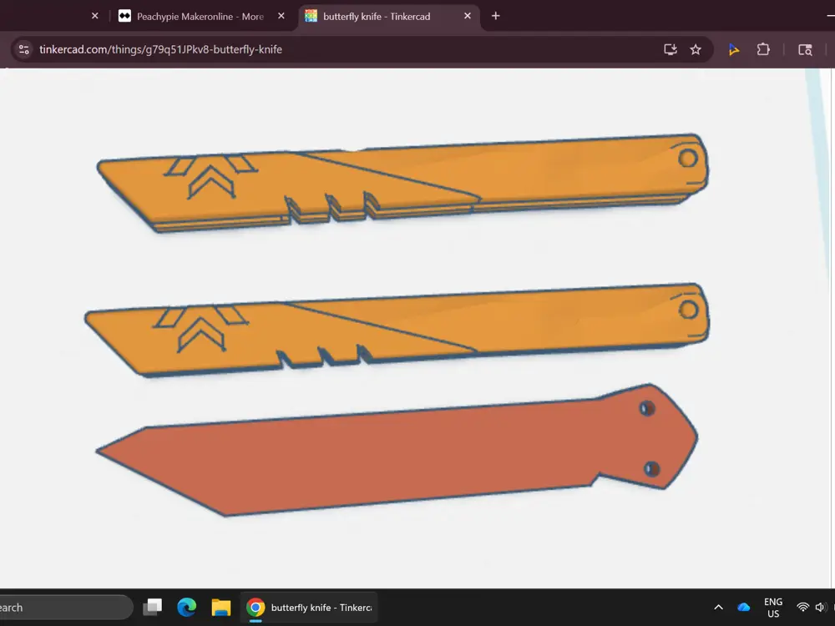835x626 pixels.
Task: Launch Microsoft Edge from the taskbar
Action: (186, 607)
